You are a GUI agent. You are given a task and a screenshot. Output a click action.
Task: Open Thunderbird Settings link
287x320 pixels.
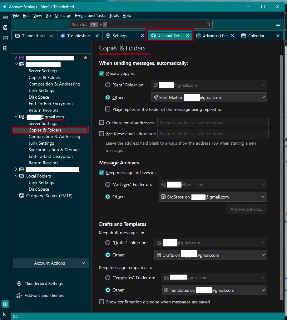43,283
